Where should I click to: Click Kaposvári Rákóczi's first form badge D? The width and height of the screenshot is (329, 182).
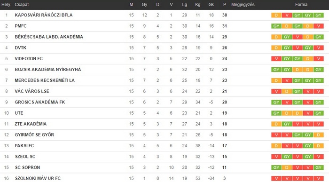pos(276,15)
